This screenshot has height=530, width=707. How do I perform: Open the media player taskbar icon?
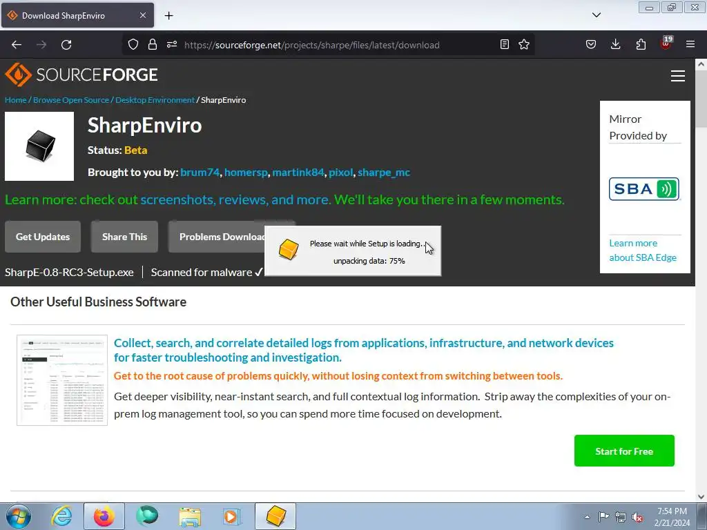(232, 516)
